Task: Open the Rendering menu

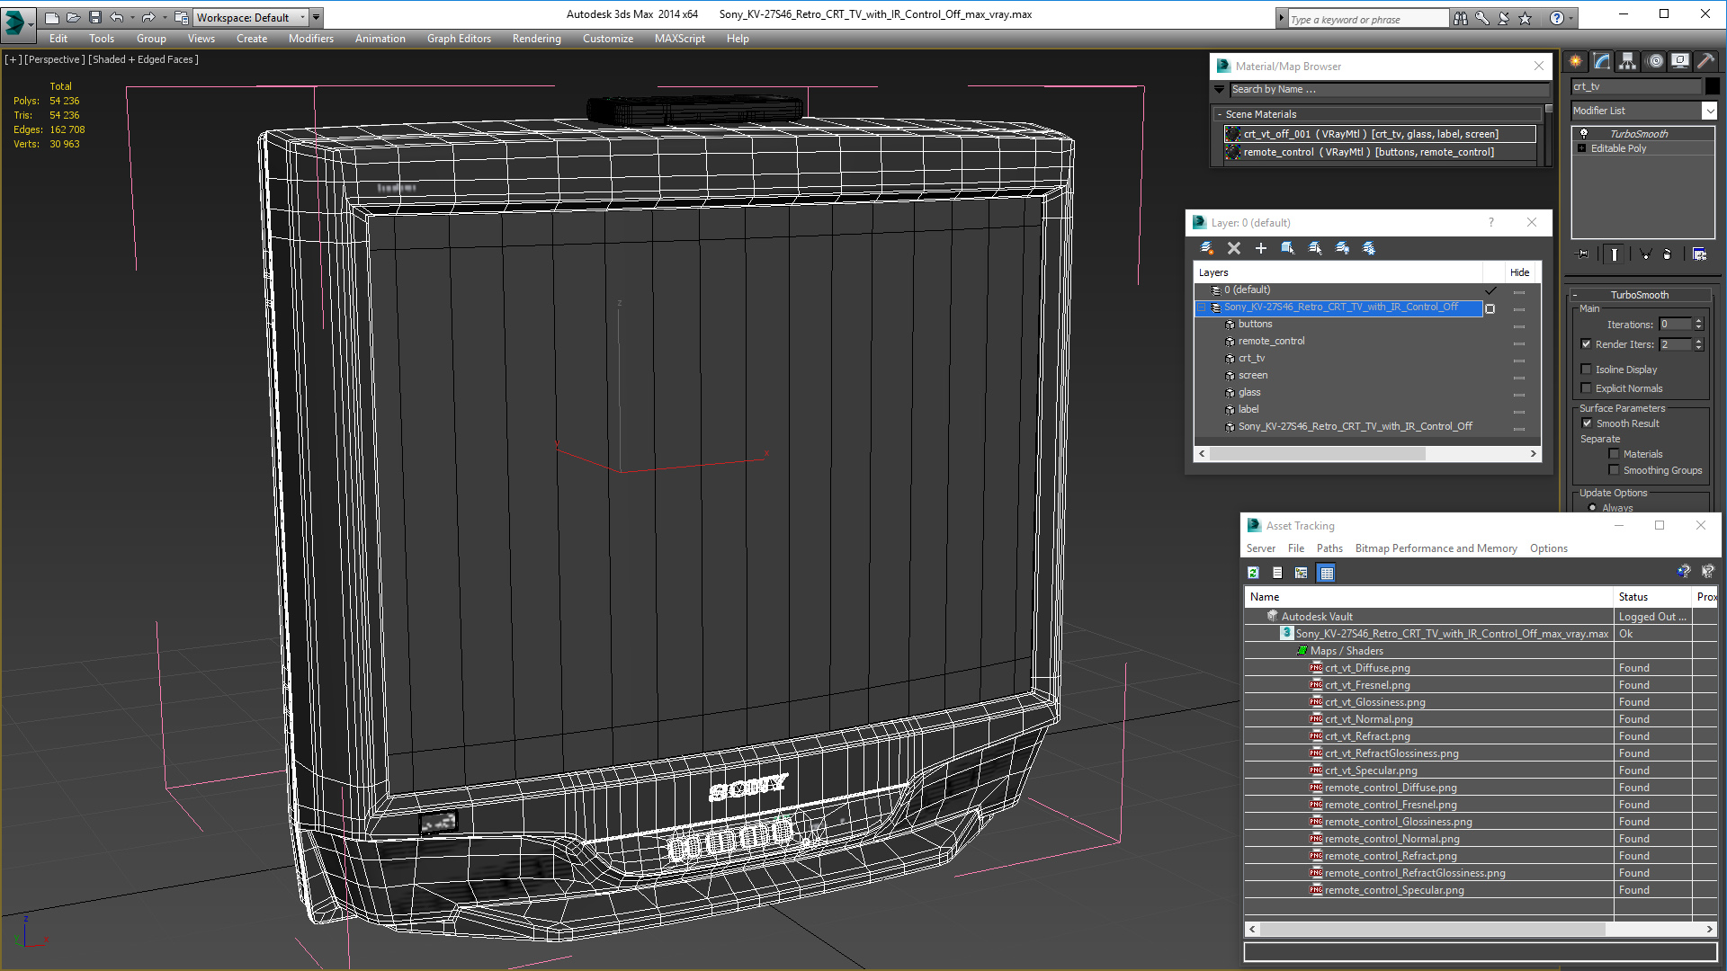Action: [x=536, y=39]
